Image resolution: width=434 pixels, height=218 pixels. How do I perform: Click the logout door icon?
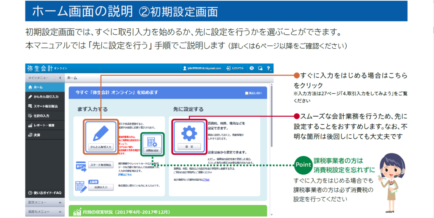pyautogui.click(x=228, y=68)
